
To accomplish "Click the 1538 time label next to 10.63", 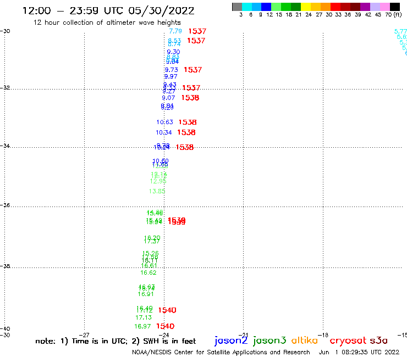I will pos(188,122).
